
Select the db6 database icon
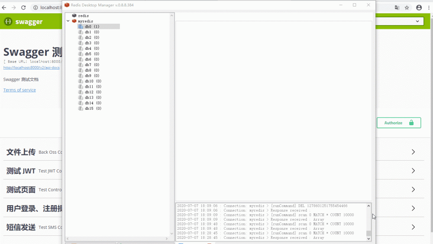click(81, 59)
